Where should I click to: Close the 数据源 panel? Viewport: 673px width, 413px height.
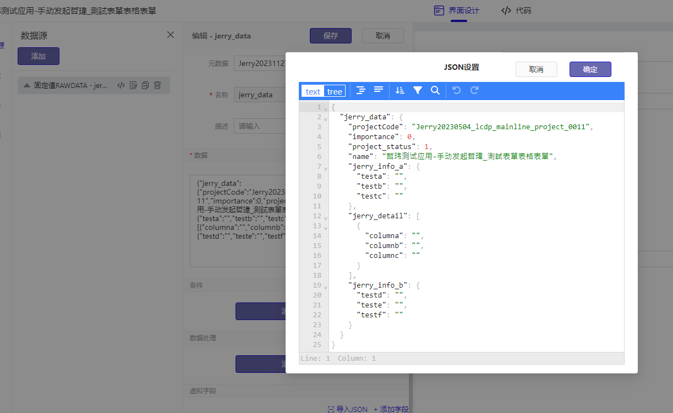(171, 35)
